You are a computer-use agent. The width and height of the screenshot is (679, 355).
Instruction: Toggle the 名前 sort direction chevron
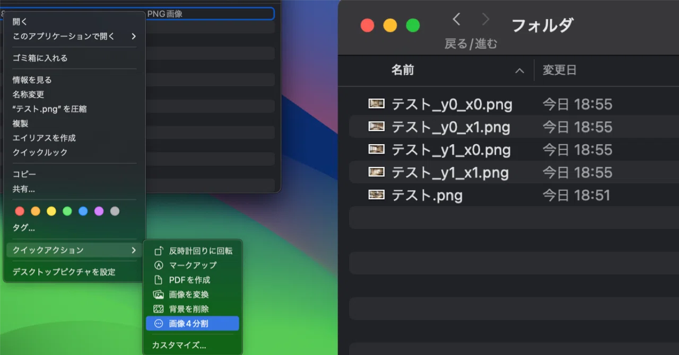coord(519,70)
